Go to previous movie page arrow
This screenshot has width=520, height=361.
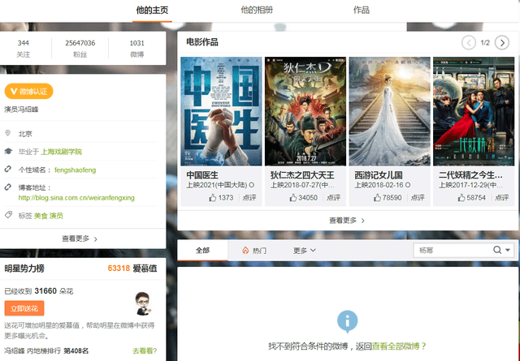pyautogui.click(x=469, y=43)
